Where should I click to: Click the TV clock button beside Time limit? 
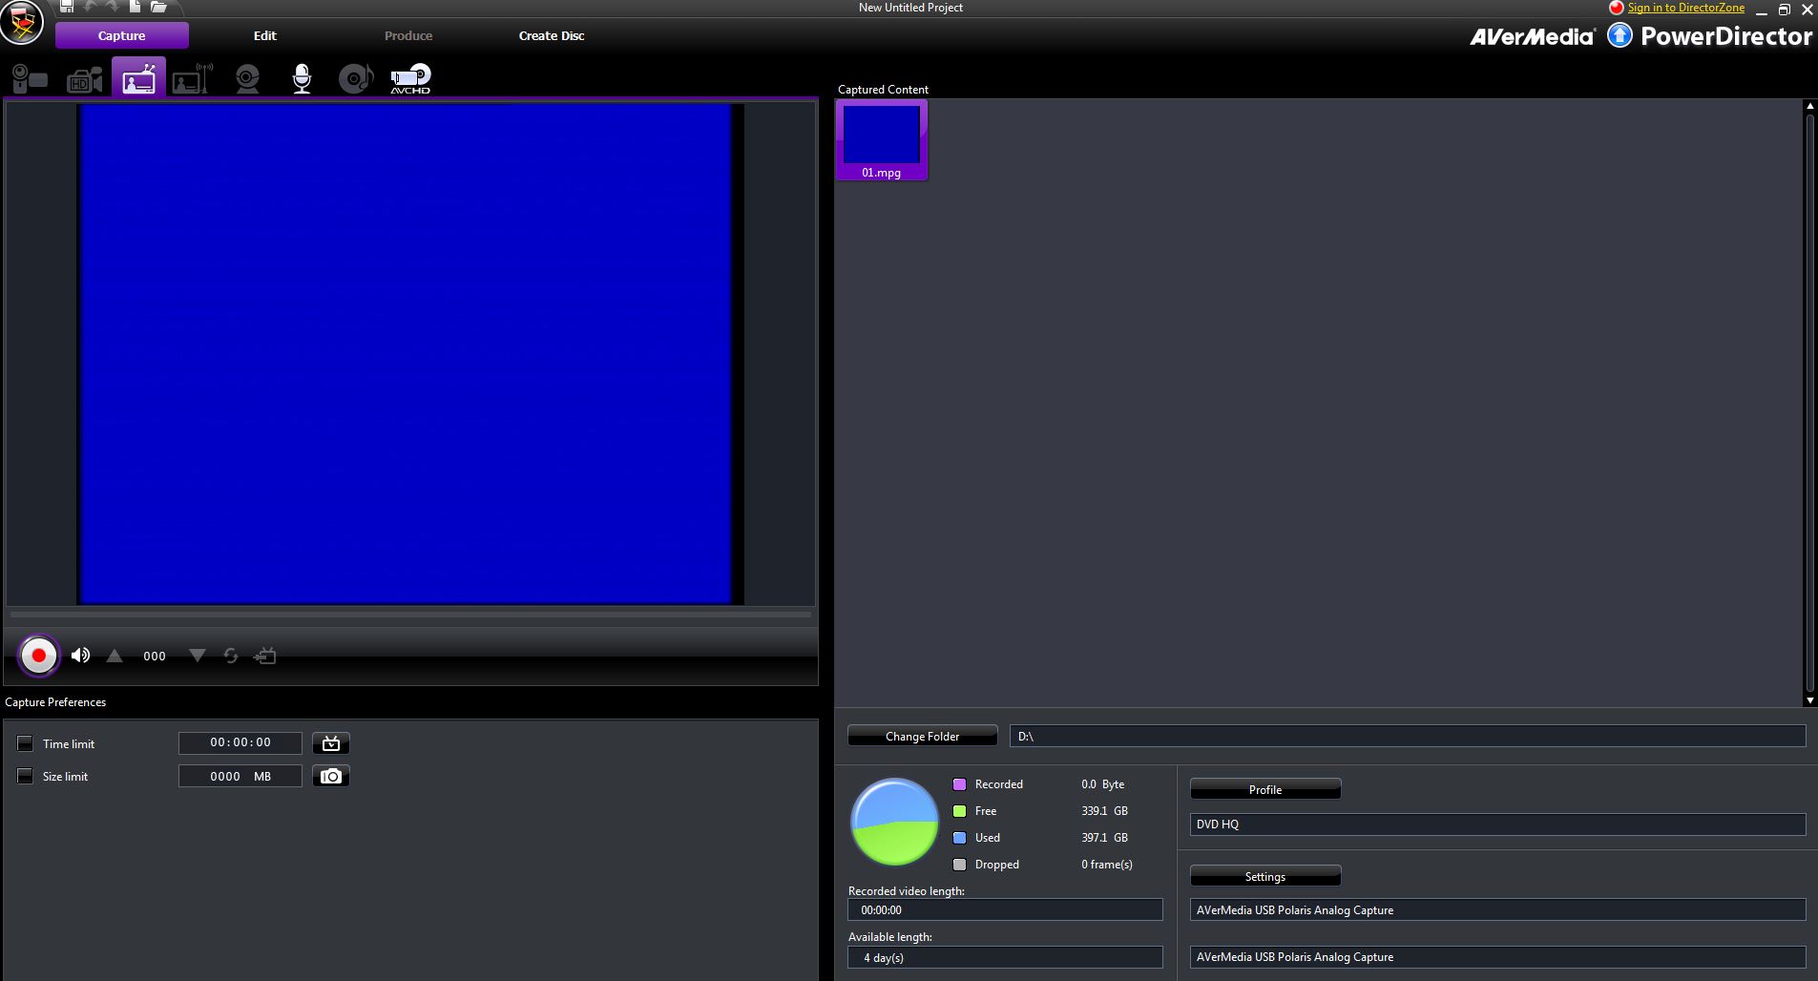coord(331,742)
